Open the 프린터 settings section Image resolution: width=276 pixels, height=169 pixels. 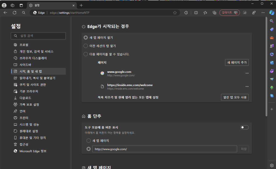click(38, 118)
